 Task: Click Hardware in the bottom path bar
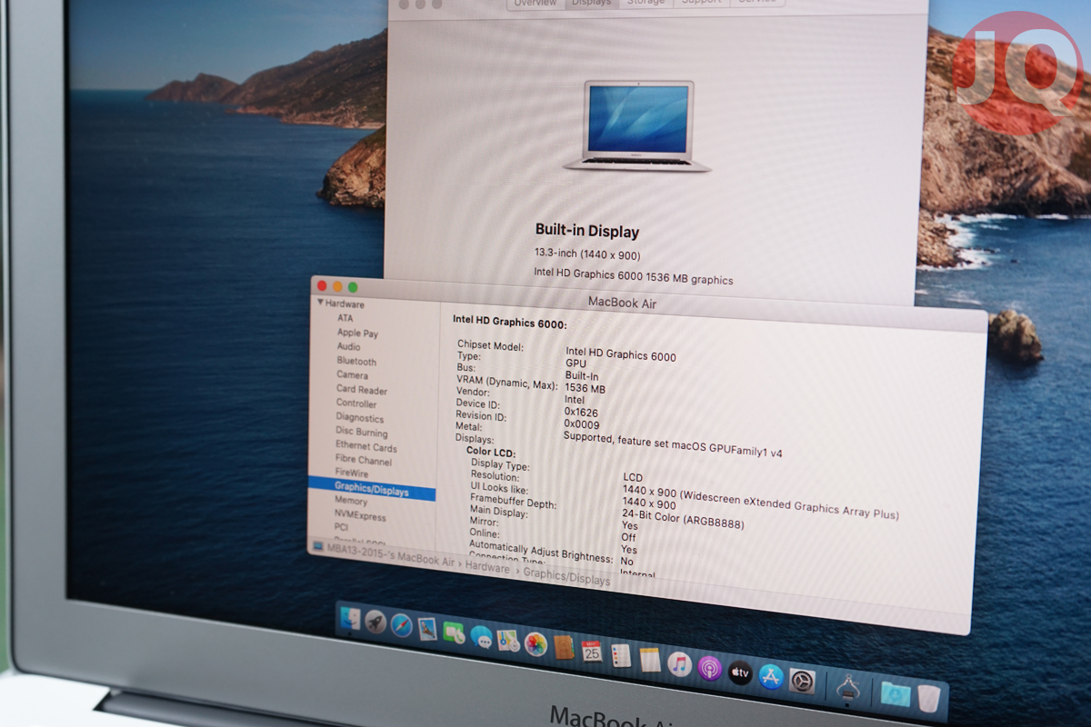488,567
